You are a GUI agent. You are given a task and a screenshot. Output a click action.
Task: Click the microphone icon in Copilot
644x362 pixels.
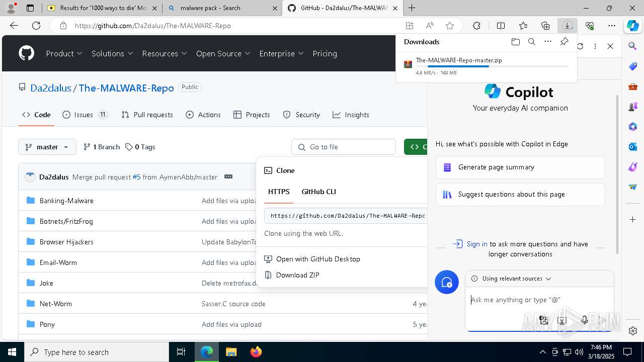pos(584,320)
